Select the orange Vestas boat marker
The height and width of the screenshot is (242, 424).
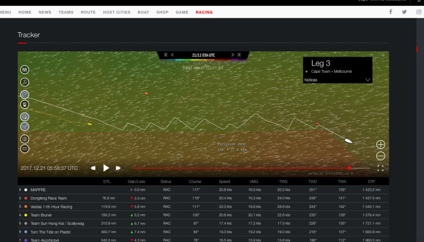[146, 94]
